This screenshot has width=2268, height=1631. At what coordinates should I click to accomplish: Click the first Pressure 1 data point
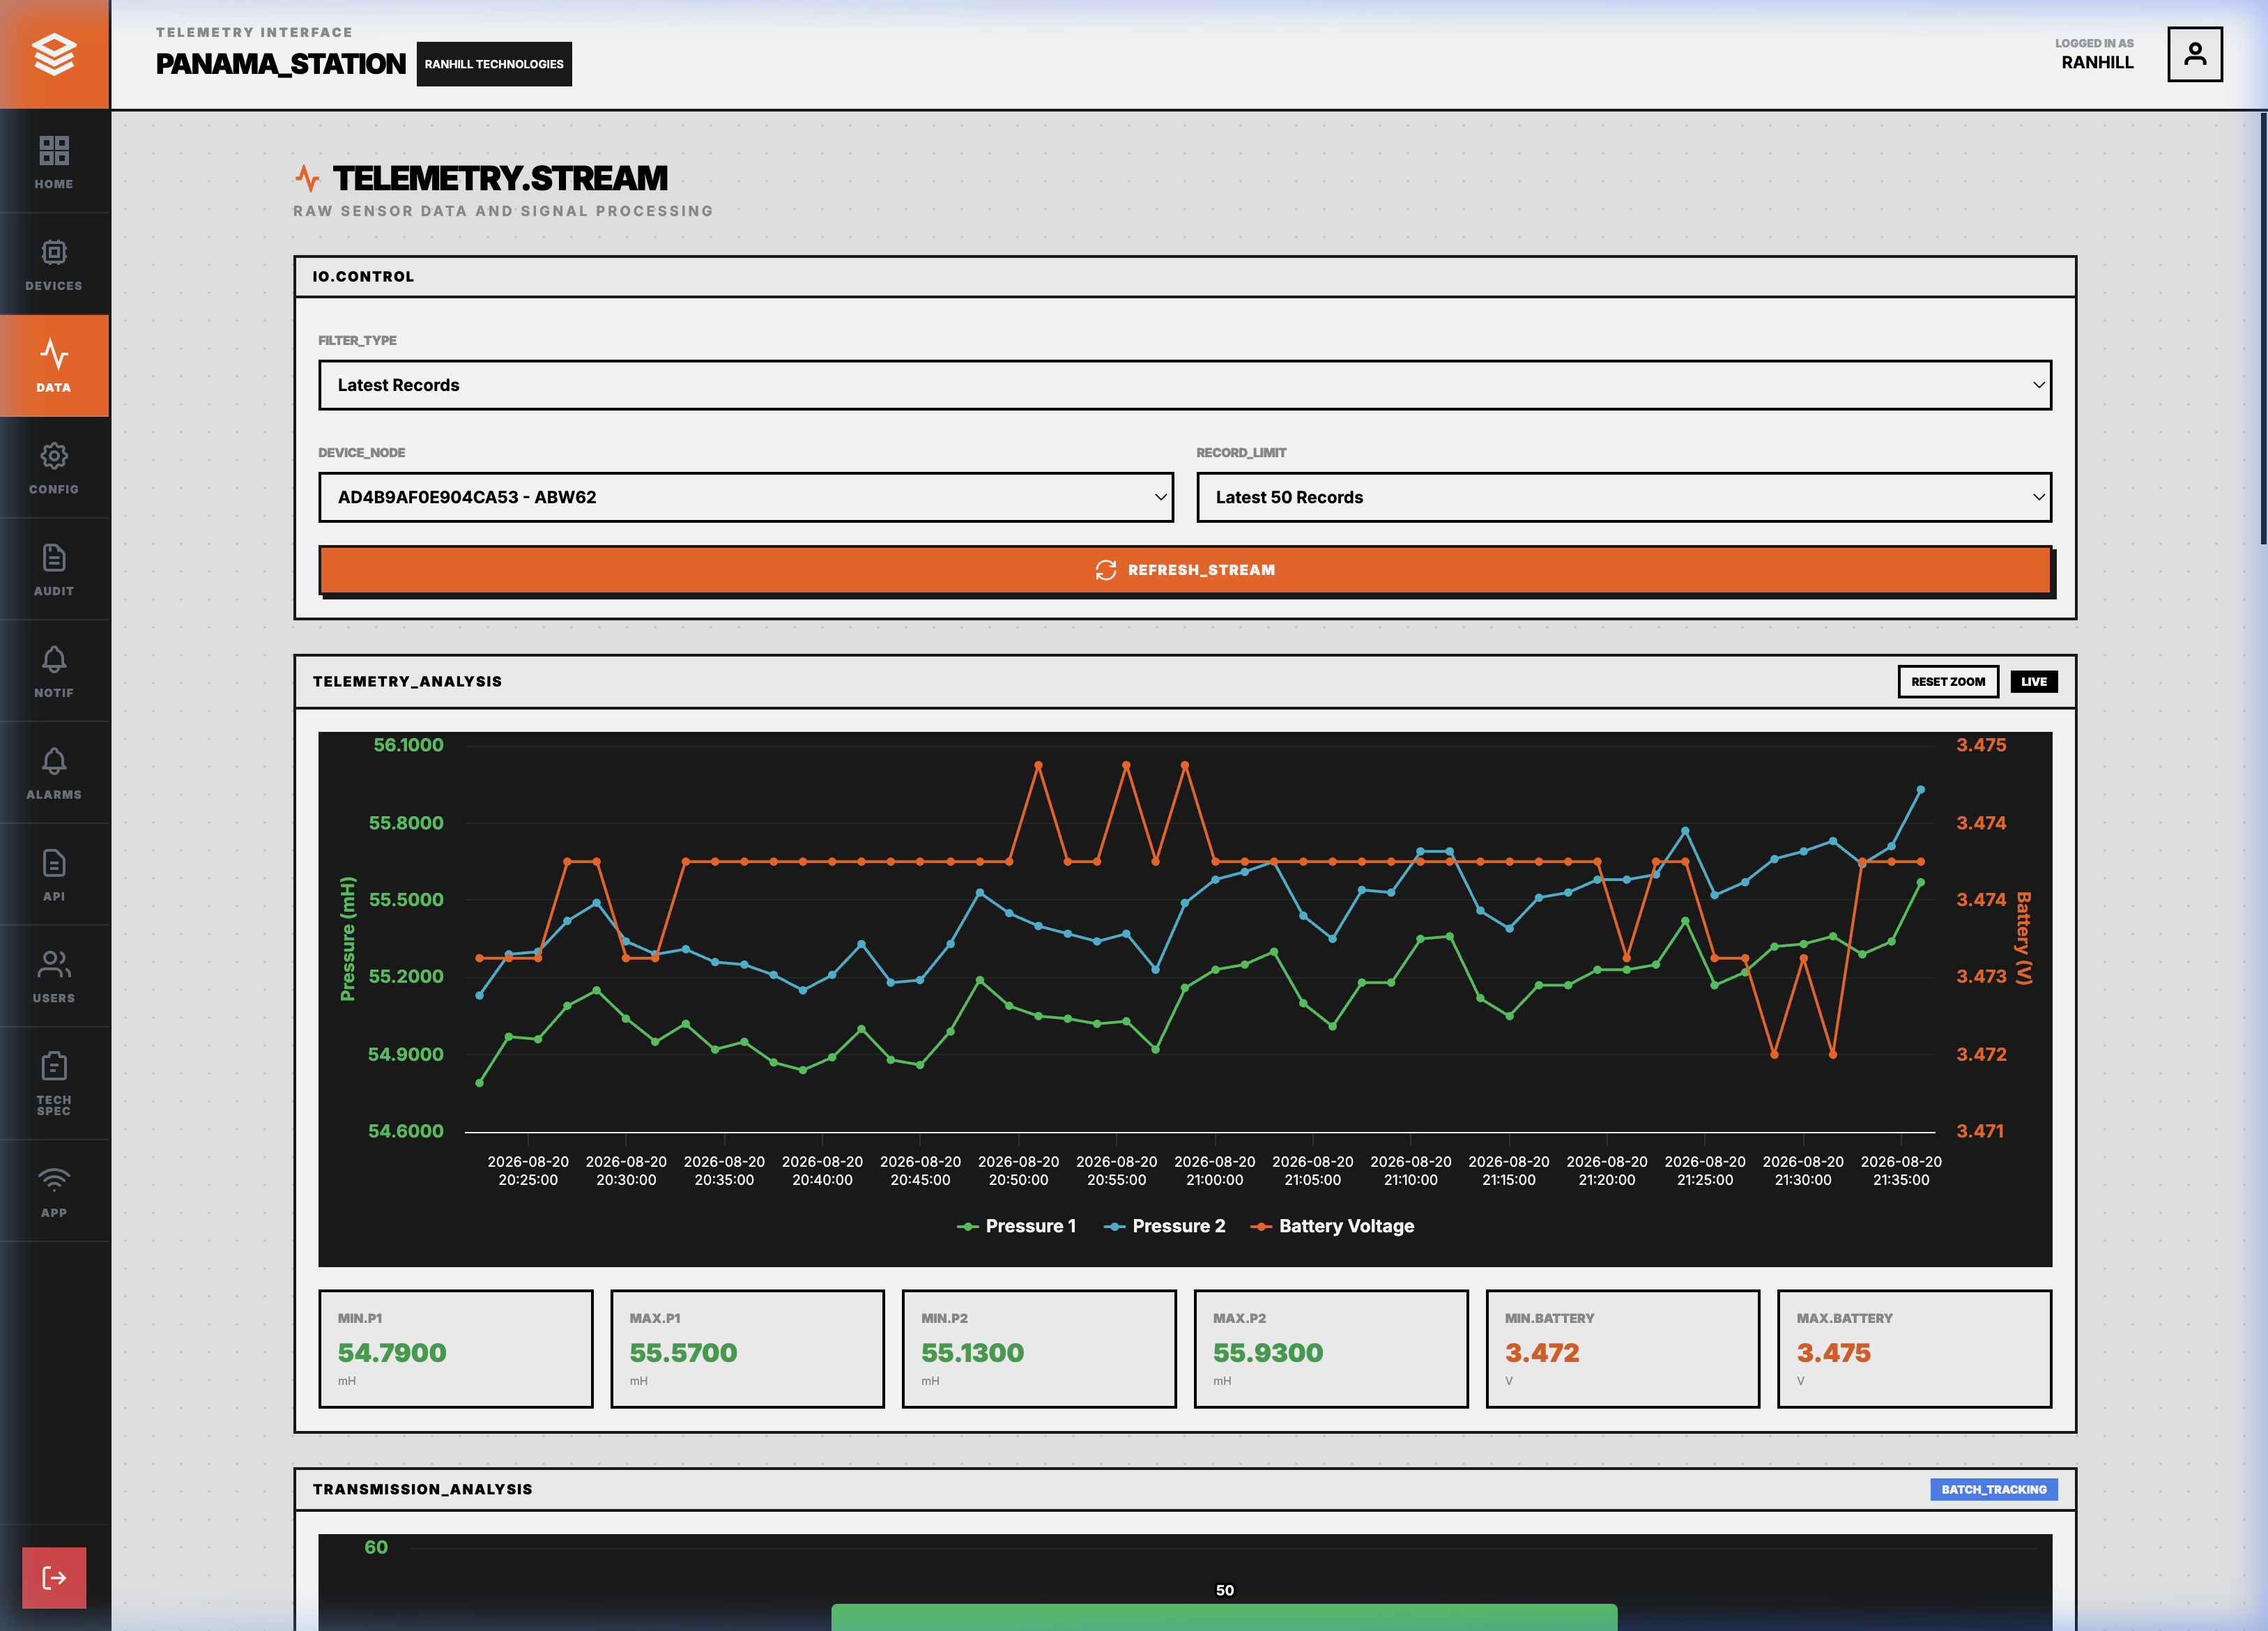coord(480,1083)
